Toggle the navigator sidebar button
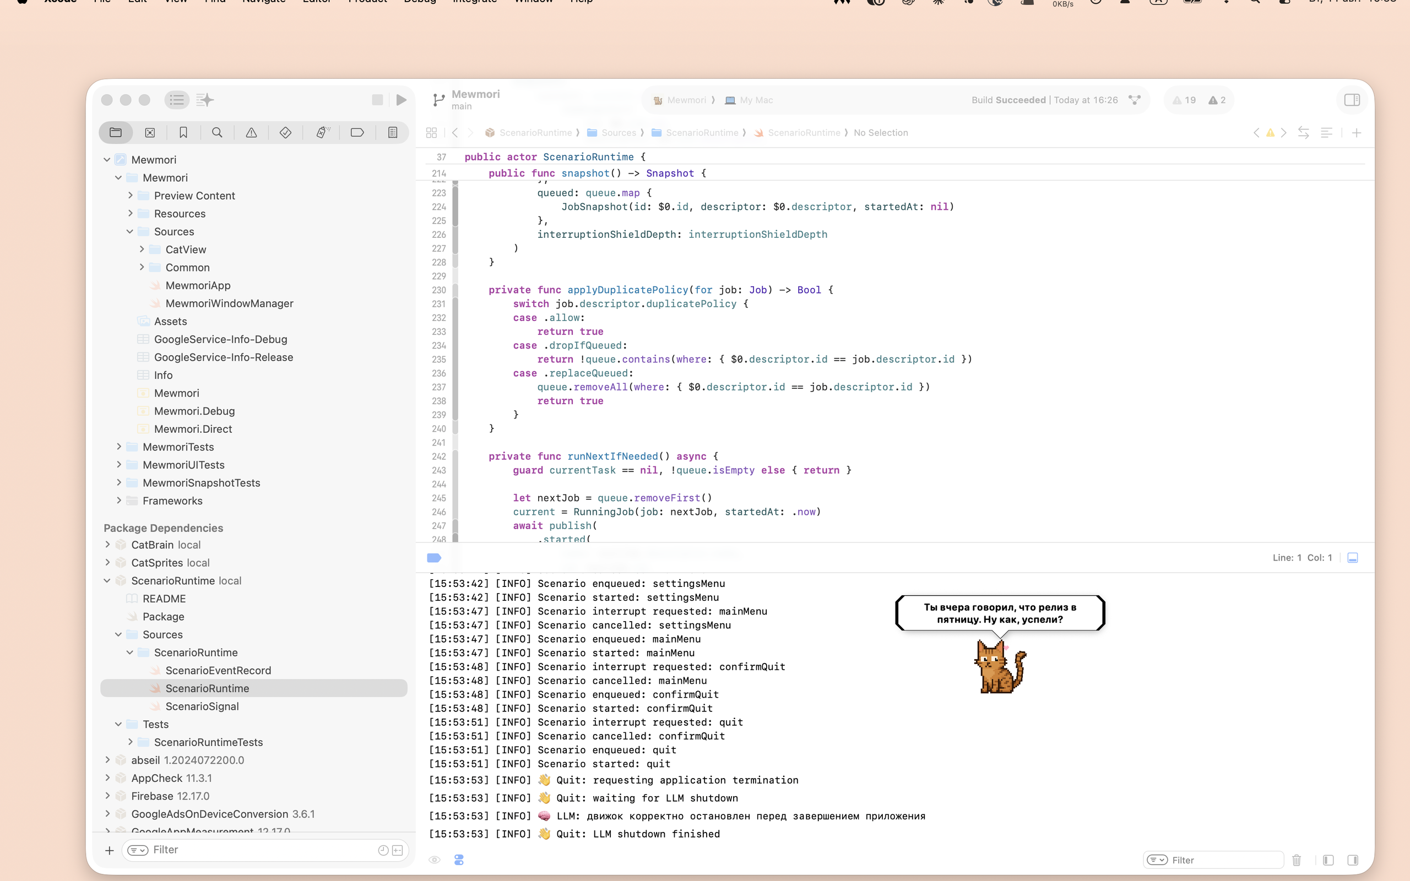The width and height of the screenshot is (1410, 881). coord(177,100)
